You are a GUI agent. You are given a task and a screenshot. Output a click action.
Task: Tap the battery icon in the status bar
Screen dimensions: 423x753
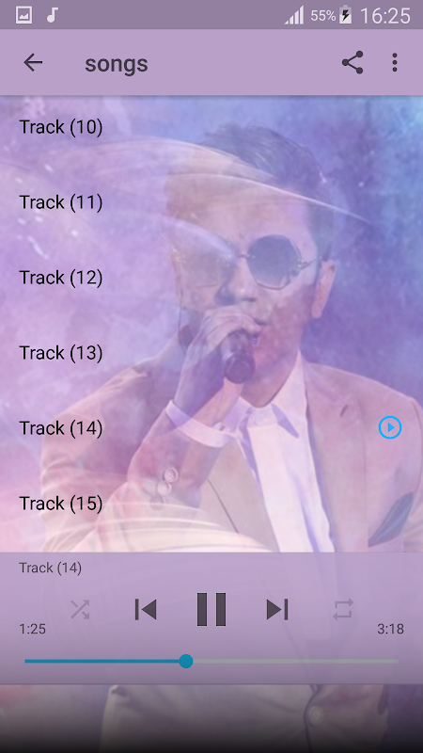point(345,15)
